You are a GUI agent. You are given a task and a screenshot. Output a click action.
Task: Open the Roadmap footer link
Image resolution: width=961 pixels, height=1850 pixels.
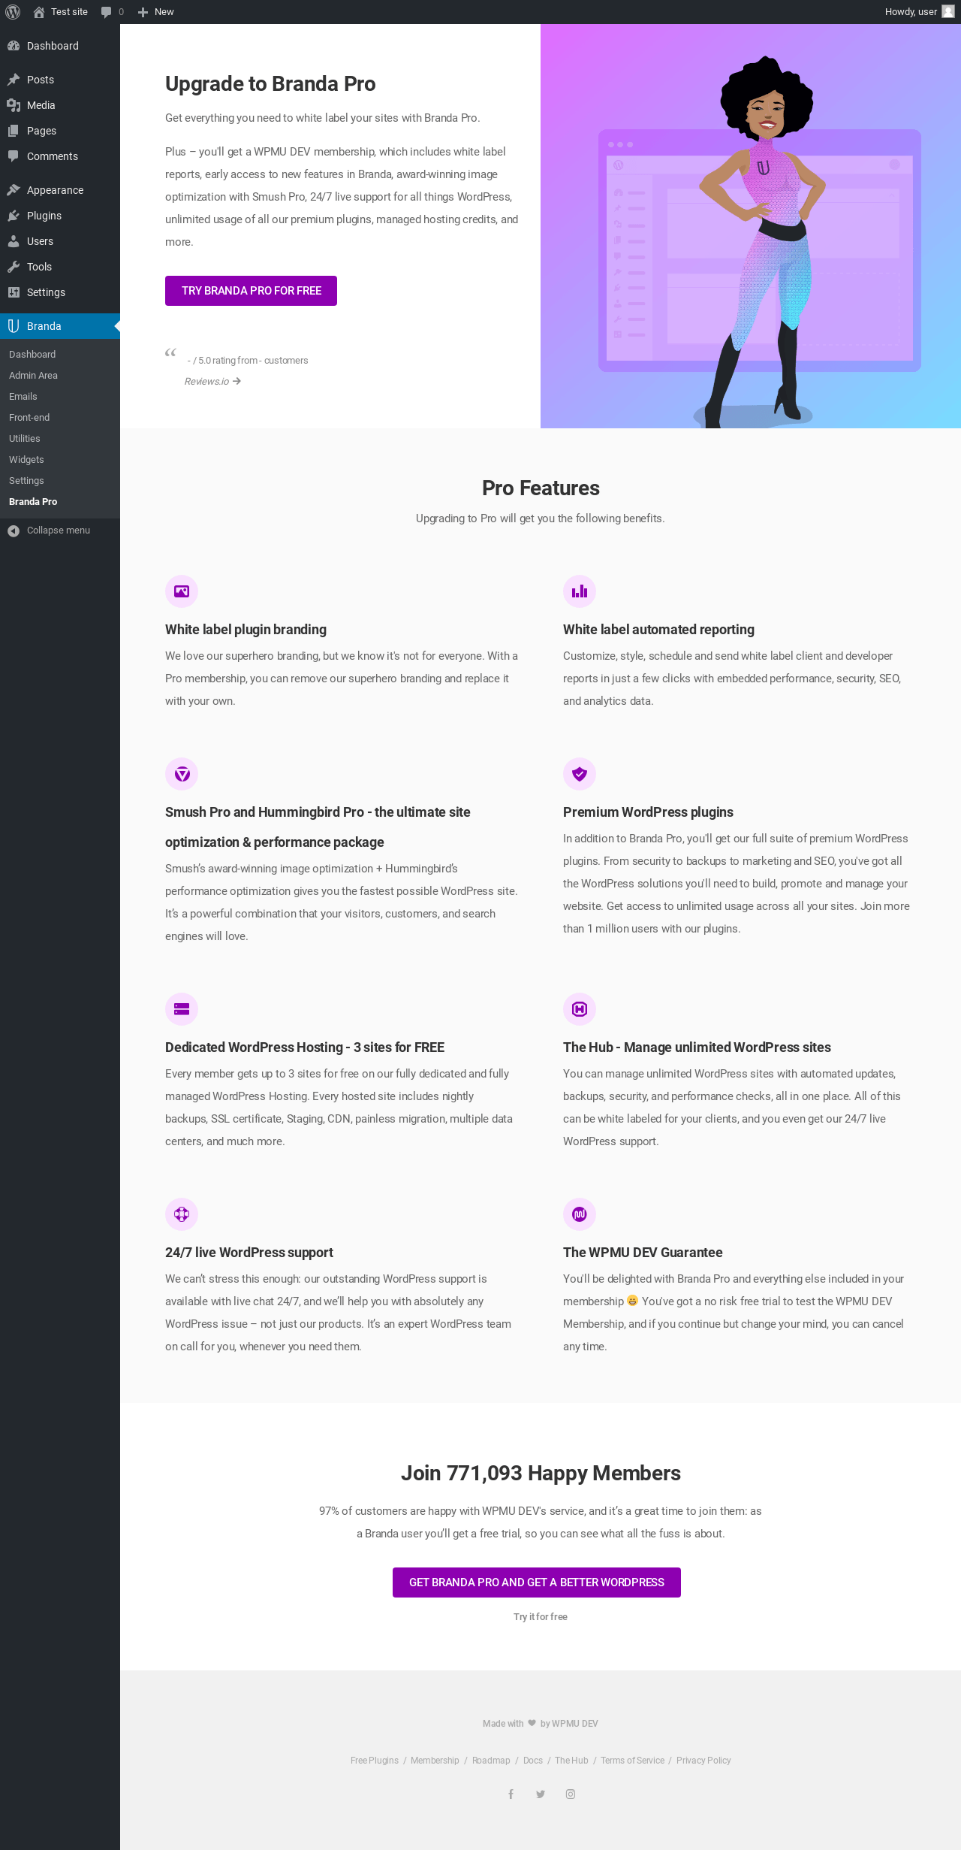(491, 1761)
